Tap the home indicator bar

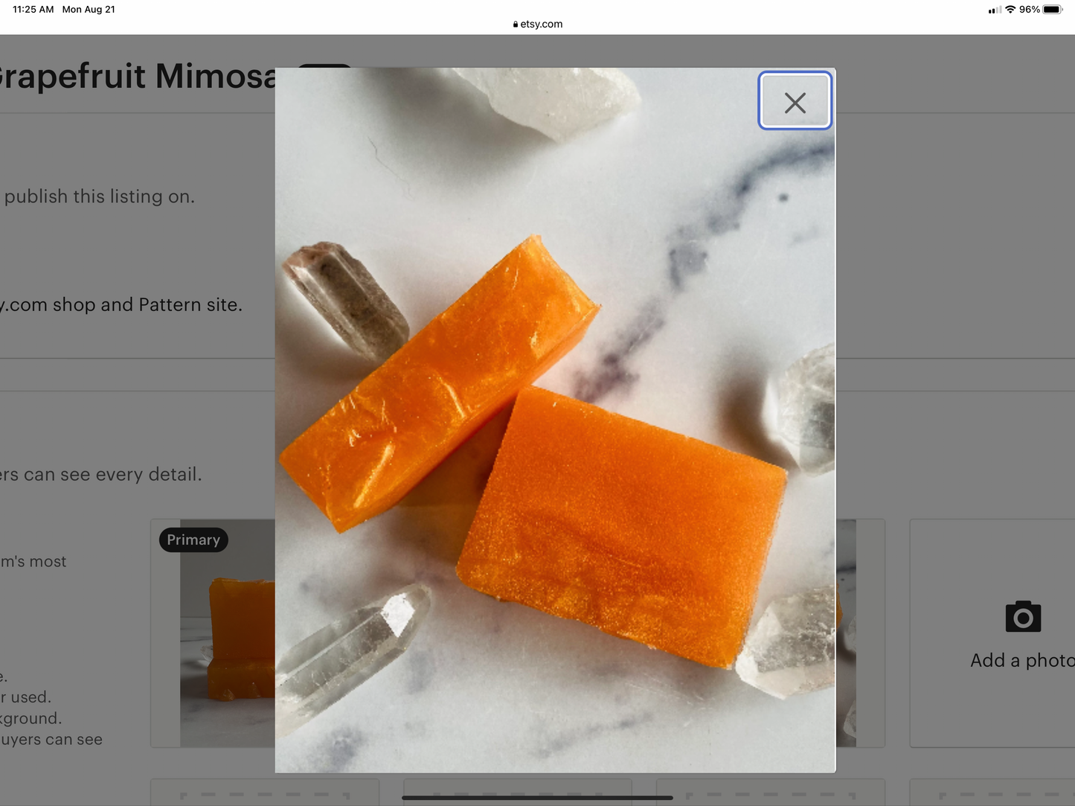(x=537, y=798)
